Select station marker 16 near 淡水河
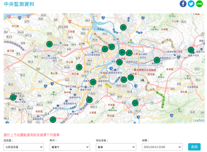 coord(123,27)
